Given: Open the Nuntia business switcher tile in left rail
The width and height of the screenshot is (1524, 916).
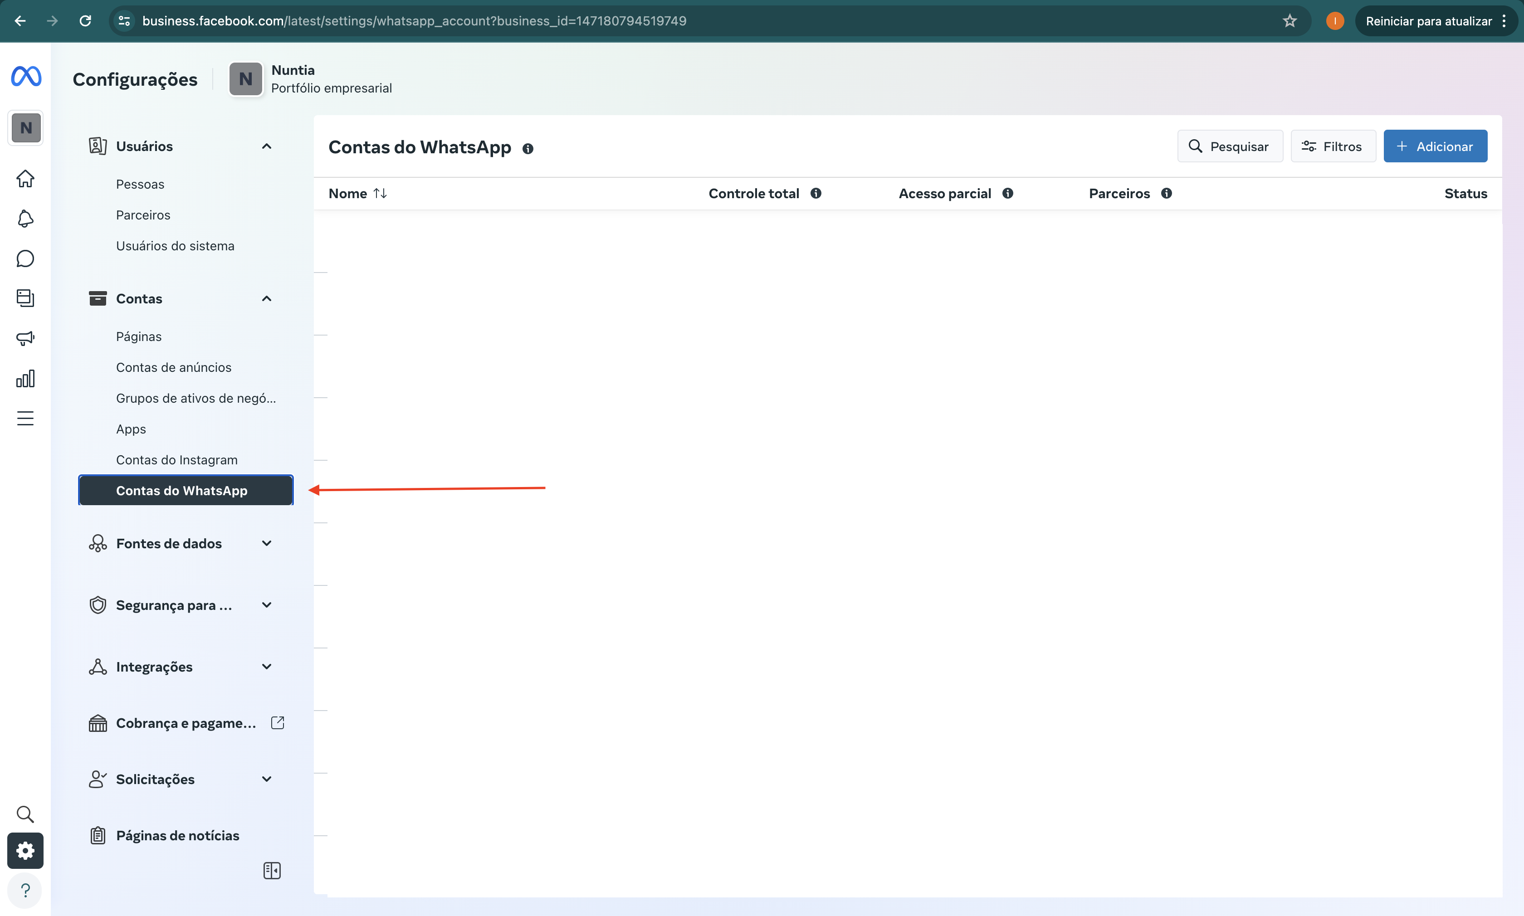Looking at the screenshot, I should point(26,128).
